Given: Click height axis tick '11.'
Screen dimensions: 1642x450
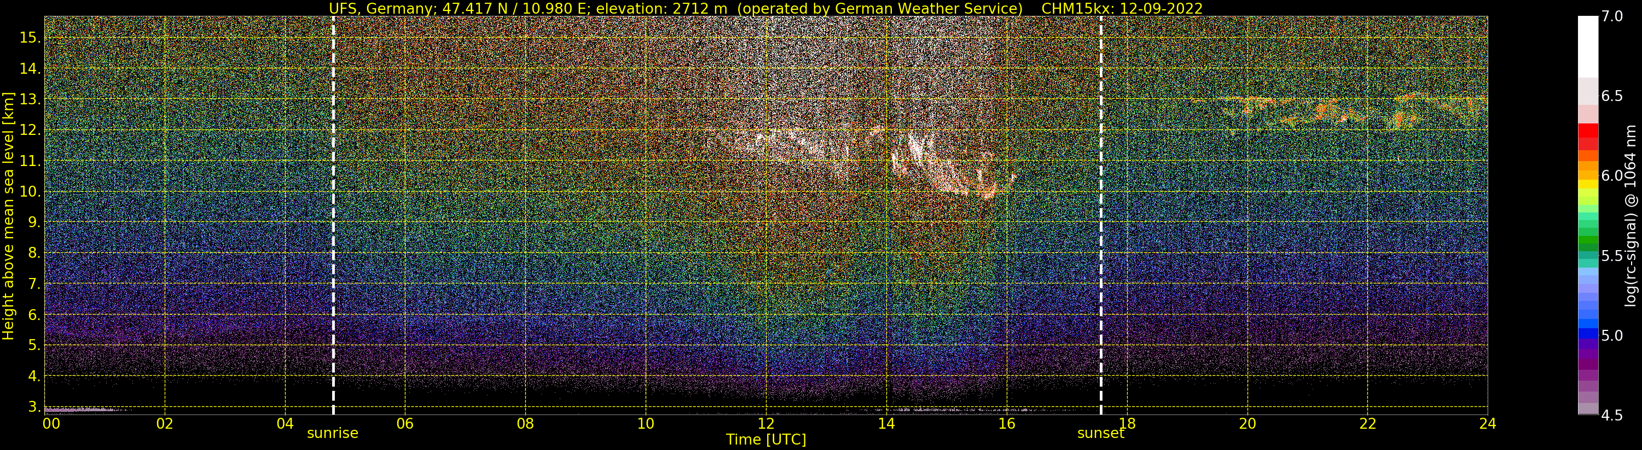Looking at the screenshot, I should point(30,161).
